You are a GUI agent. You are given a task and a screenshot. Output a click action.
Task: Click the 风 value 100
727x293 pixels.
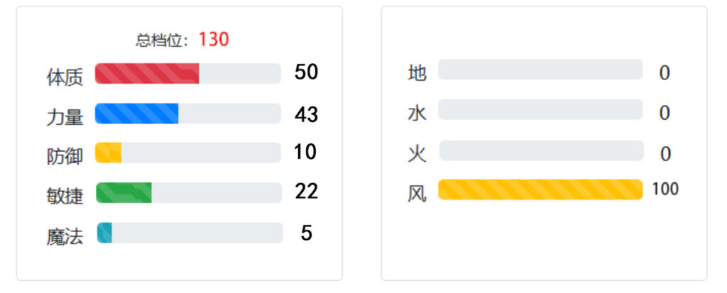[x=665, y=189]
